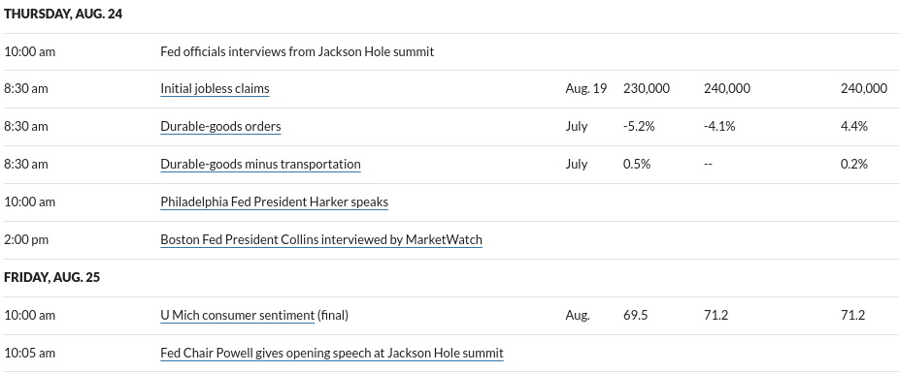Click the 2:00 pm time cell
This screenshot has width=899, height=372.
click(26, 239)
